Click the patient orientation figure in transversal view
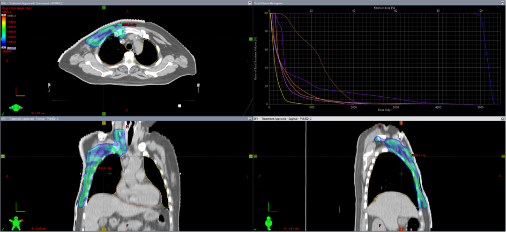The height and width of the screenshot is (232, 506). coord(17,108)
